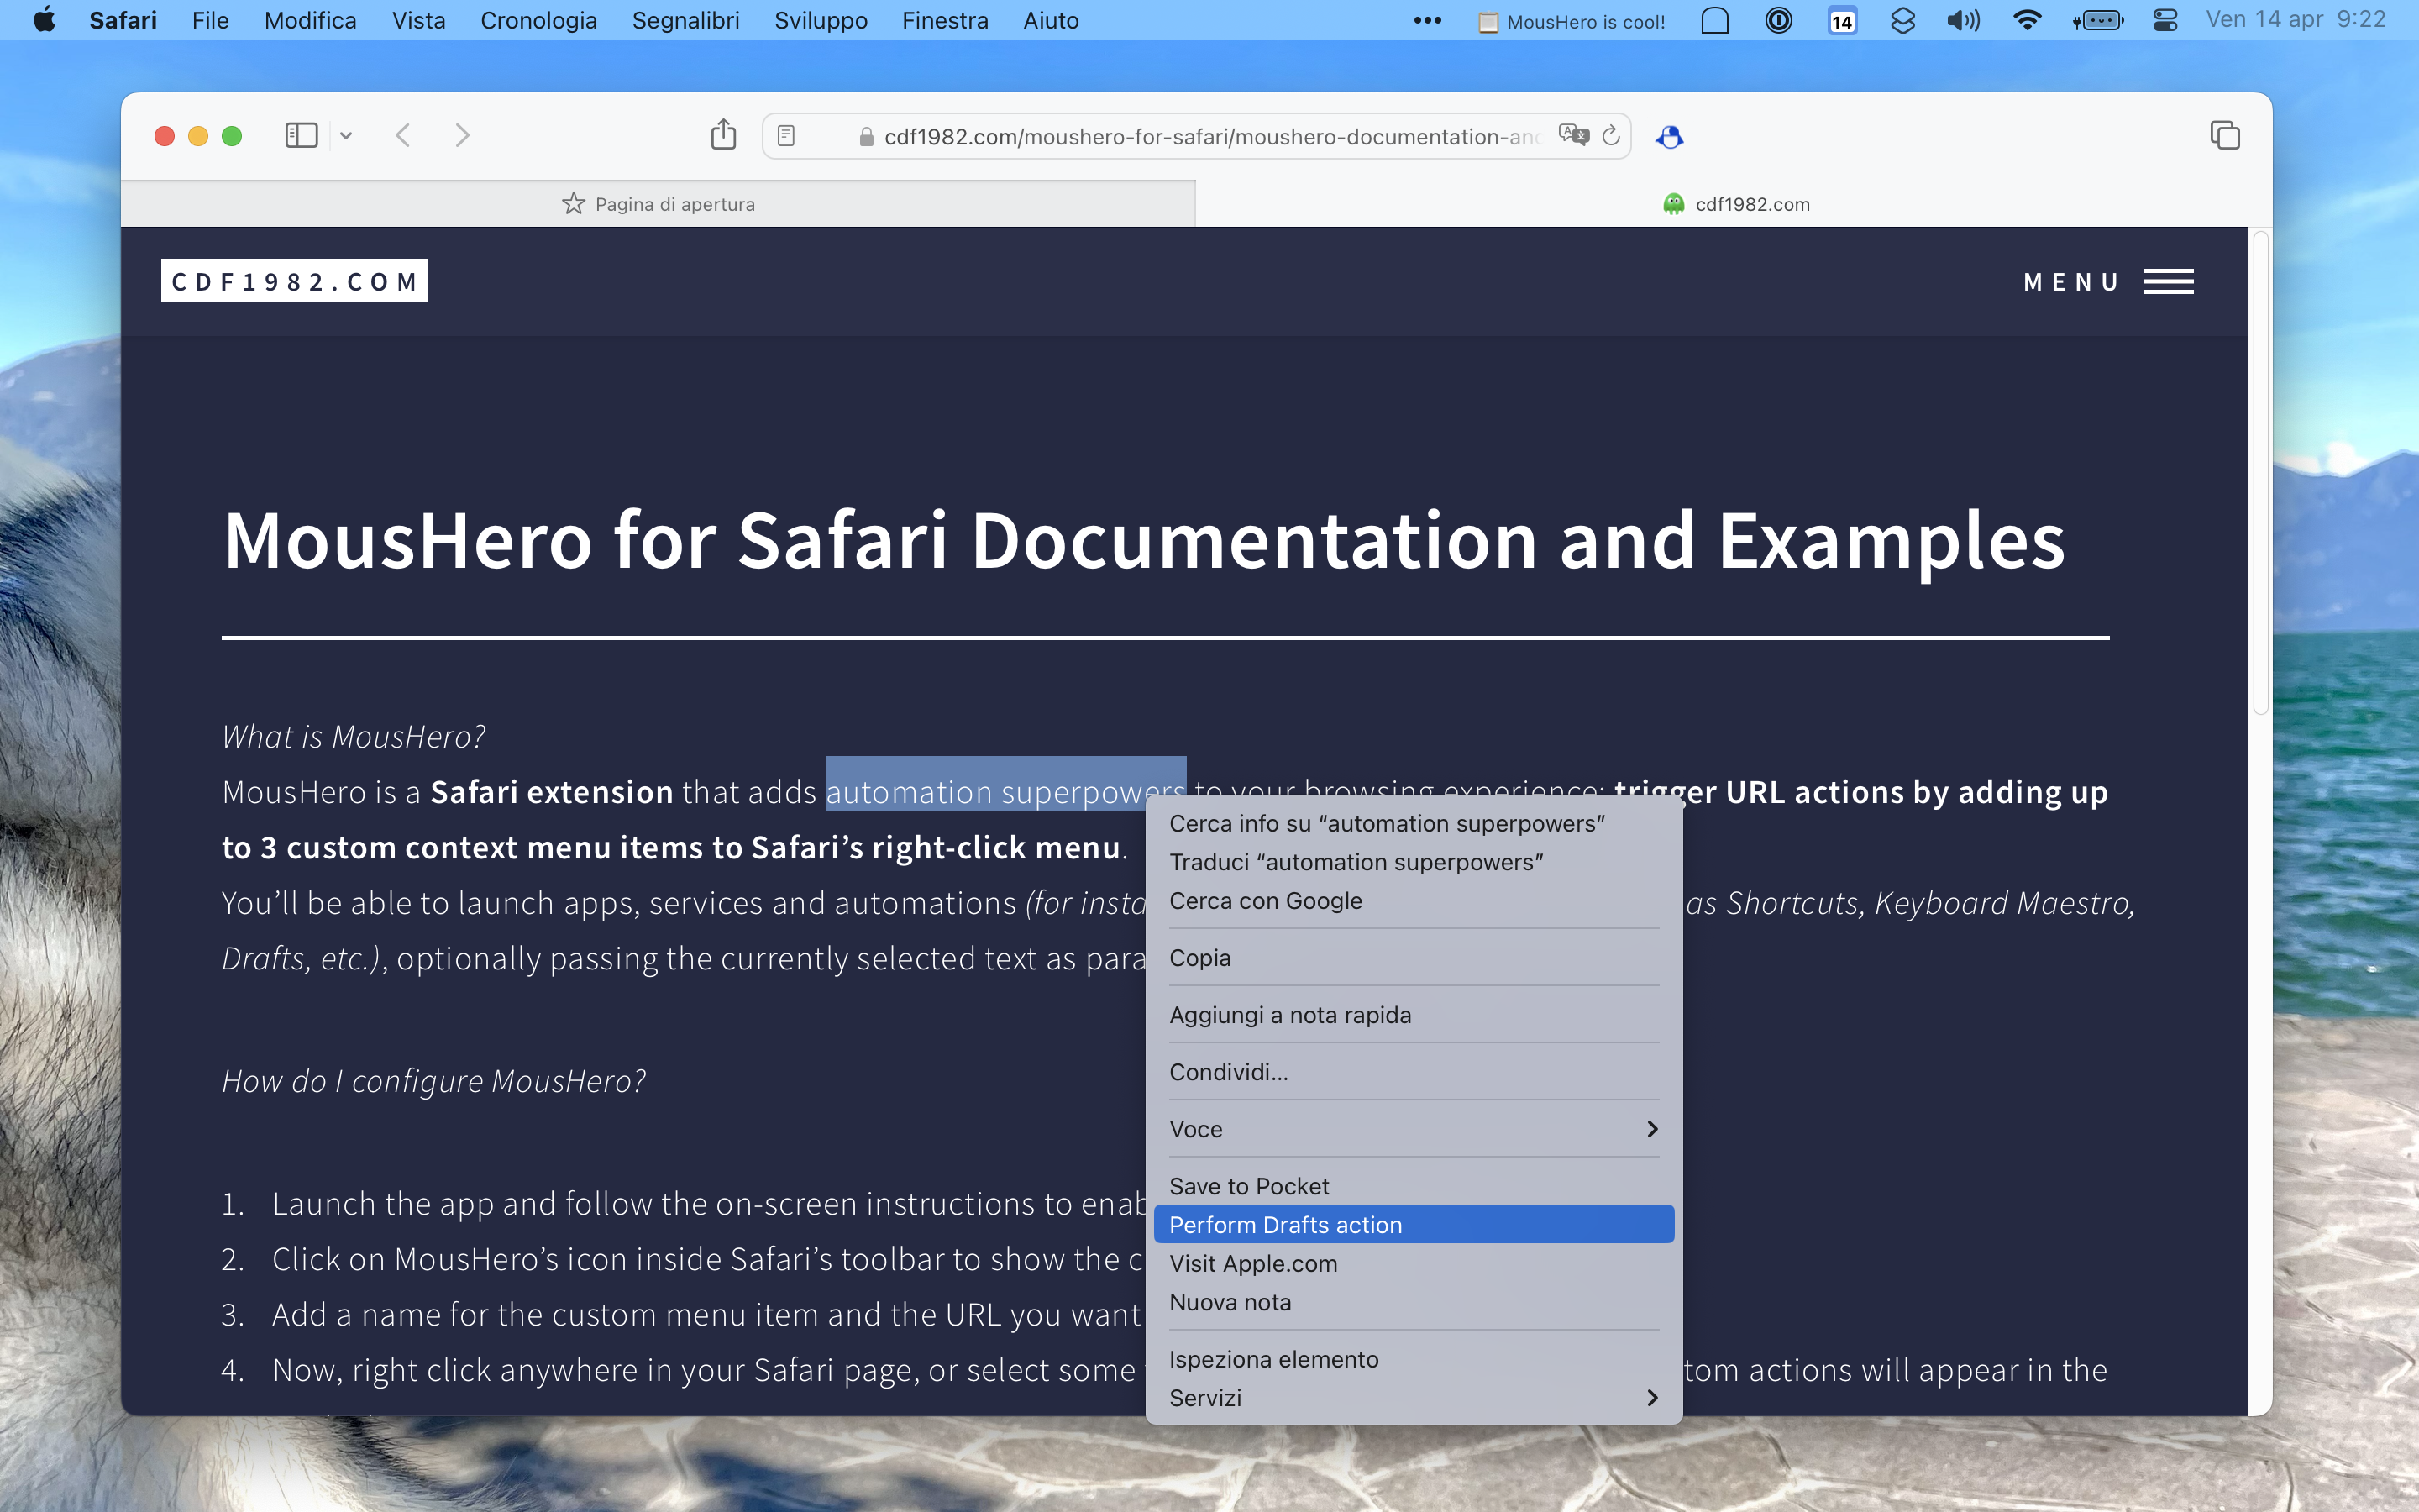The image size is (2419, 1512).
Task: Choose Perform Drafts action
Action: click(1414, 1224)
